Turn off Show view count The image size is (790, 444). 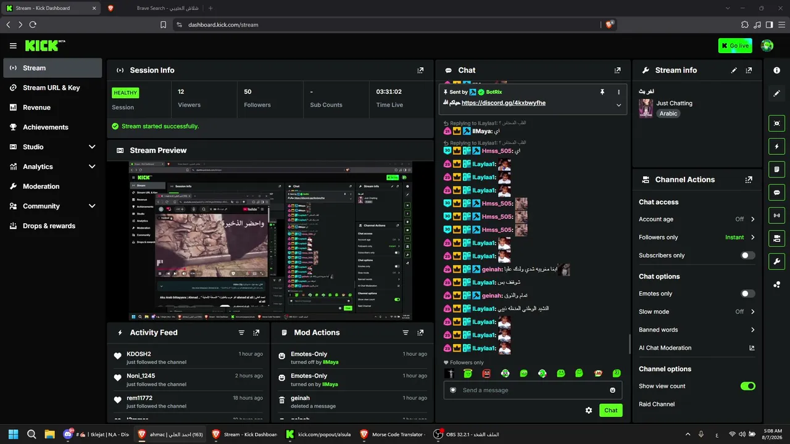747,386
